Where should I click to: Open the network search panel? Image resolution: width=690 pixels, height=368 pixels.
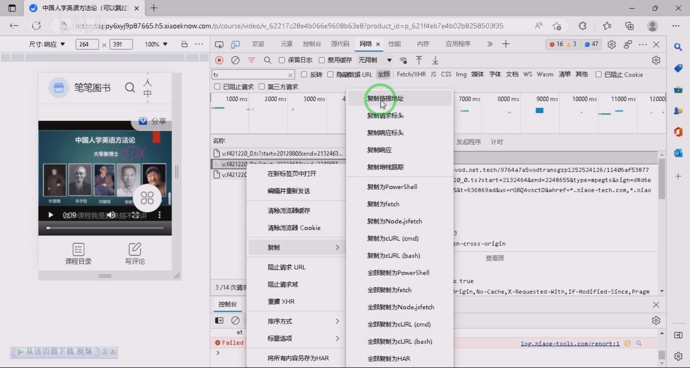(x=267, y=60)
